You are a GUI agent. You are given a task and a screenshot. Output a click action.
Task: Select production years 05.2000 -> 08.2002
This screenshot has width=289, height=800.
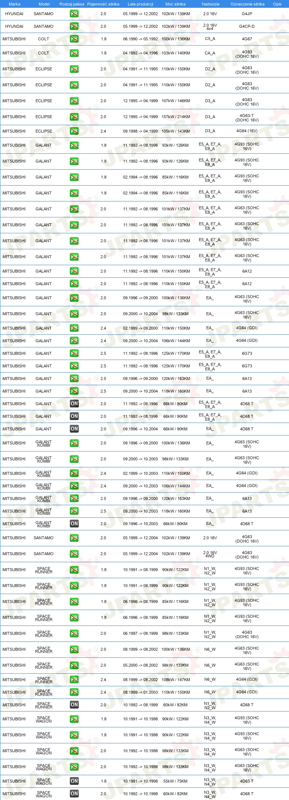pyautogui.click(x=140, y=665)
